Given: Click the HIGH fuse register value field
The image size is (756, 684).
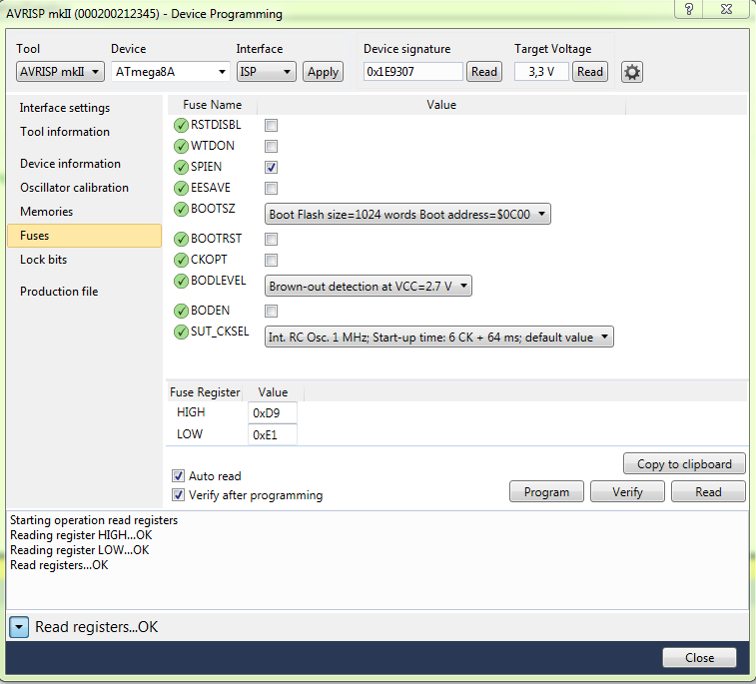Looking at the screenshot, I should [273, 413].
